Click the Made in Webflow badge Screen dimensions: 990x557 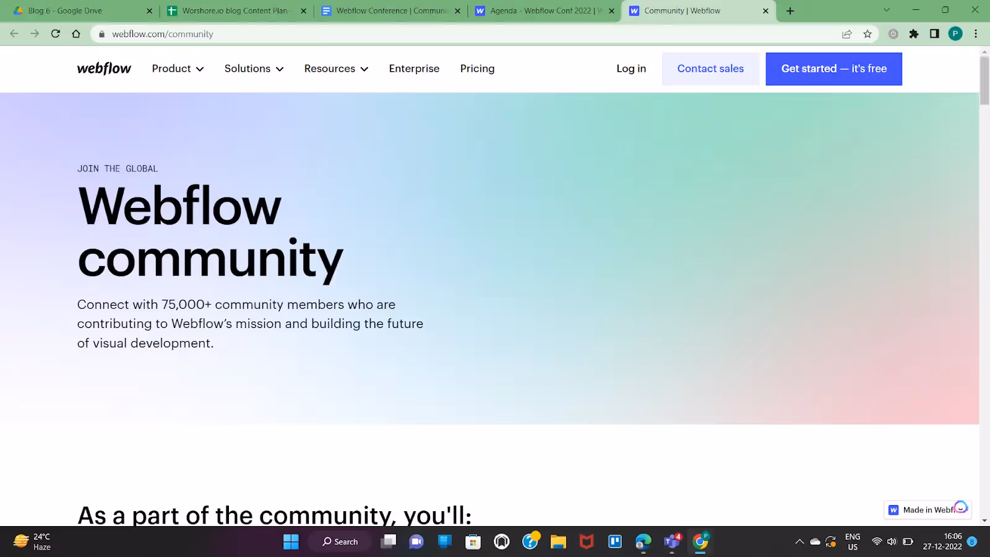click(x=927, y=510)
